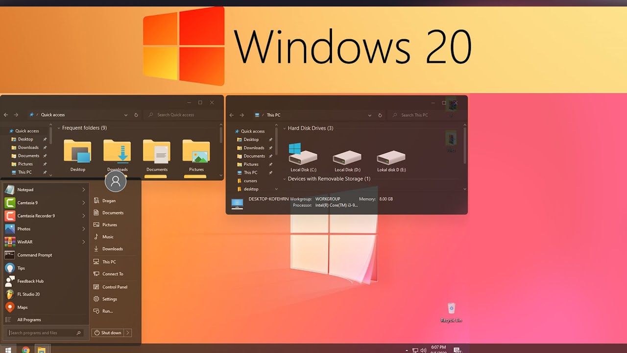Open Camtasia Recorder 9 entry
Viewport: 627px width, 353px height.
45,216
